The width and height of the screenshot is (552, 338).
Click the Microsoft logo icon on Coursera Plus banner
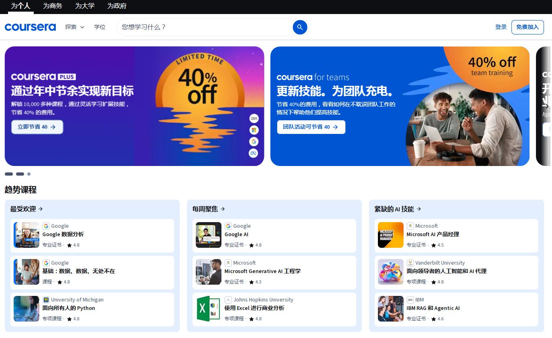point(254,130)
